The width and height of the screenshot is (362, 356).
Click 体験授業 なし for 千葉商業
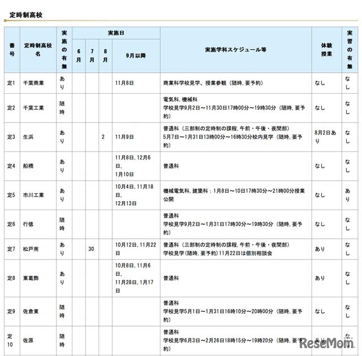(320, 83)
